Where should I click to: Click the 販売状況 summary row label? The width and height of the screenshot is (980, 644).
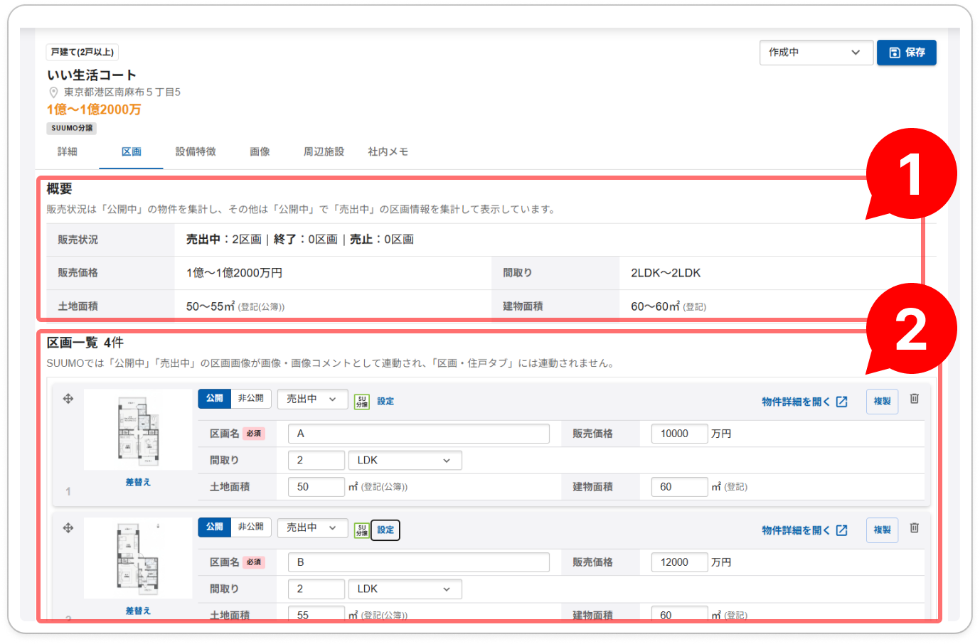(78, 240)
